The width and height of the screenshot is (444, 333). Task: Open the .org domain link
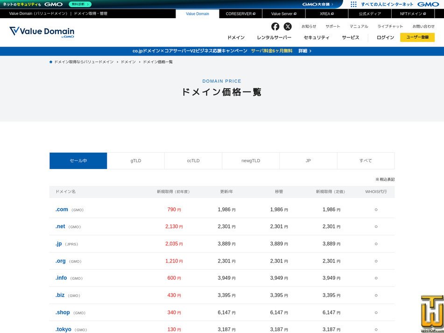tap(61, 261)
